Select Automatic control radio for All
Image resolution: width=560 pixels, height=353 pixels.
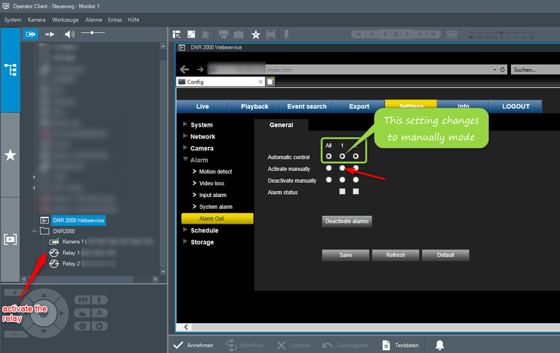(329, 157)
